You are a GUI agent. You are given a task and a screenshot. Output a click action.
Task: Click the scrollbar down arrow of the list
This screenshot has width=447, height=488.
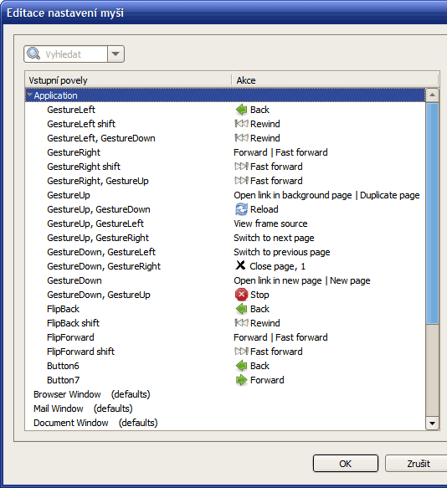pos(432,423)
